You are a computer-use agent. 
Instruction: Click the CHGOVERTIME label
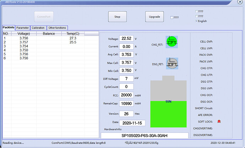pyautogui.click(x=203, y=128)
